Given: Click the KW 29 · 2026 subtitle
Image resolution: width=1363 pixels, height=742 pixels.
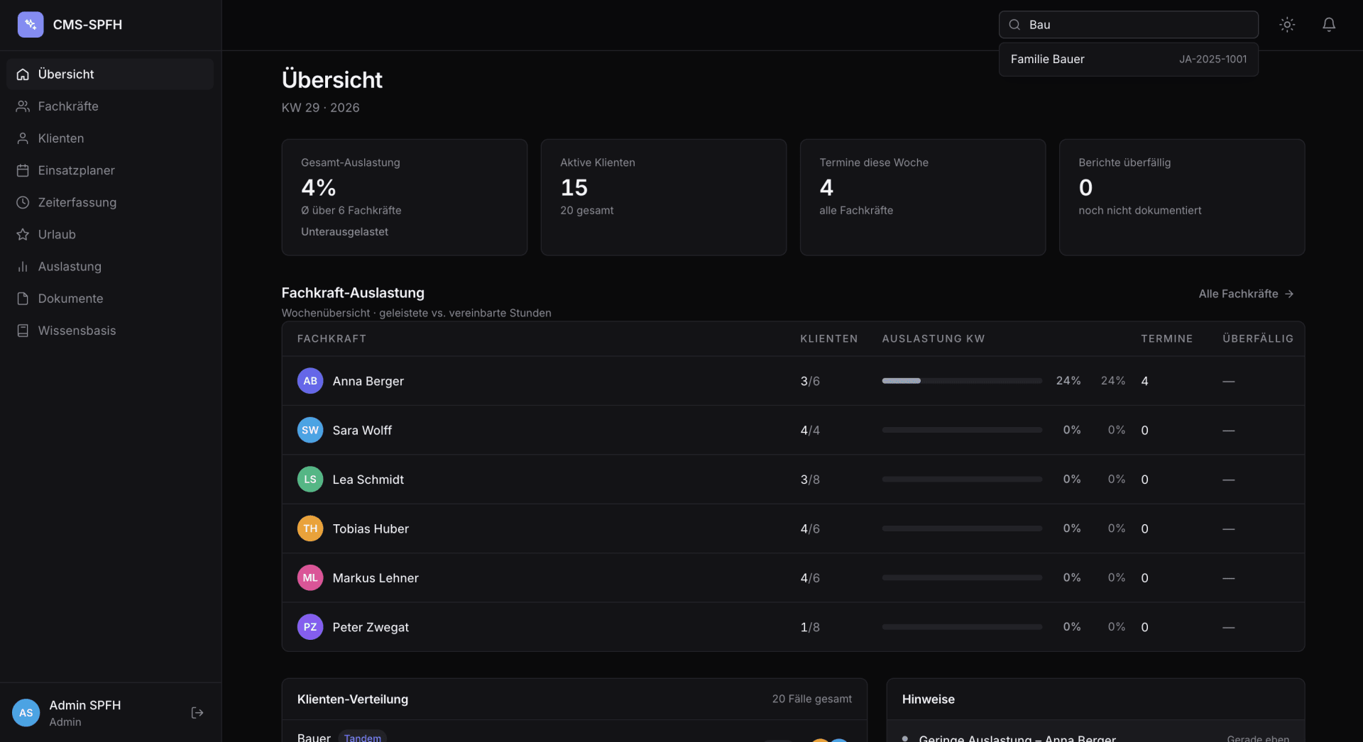Looking at the screenshot, I should 321,108.
